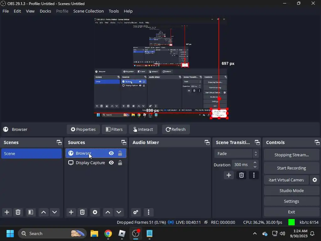
Task: Click the LIVE streaming status icon
Action: point(171,222)
